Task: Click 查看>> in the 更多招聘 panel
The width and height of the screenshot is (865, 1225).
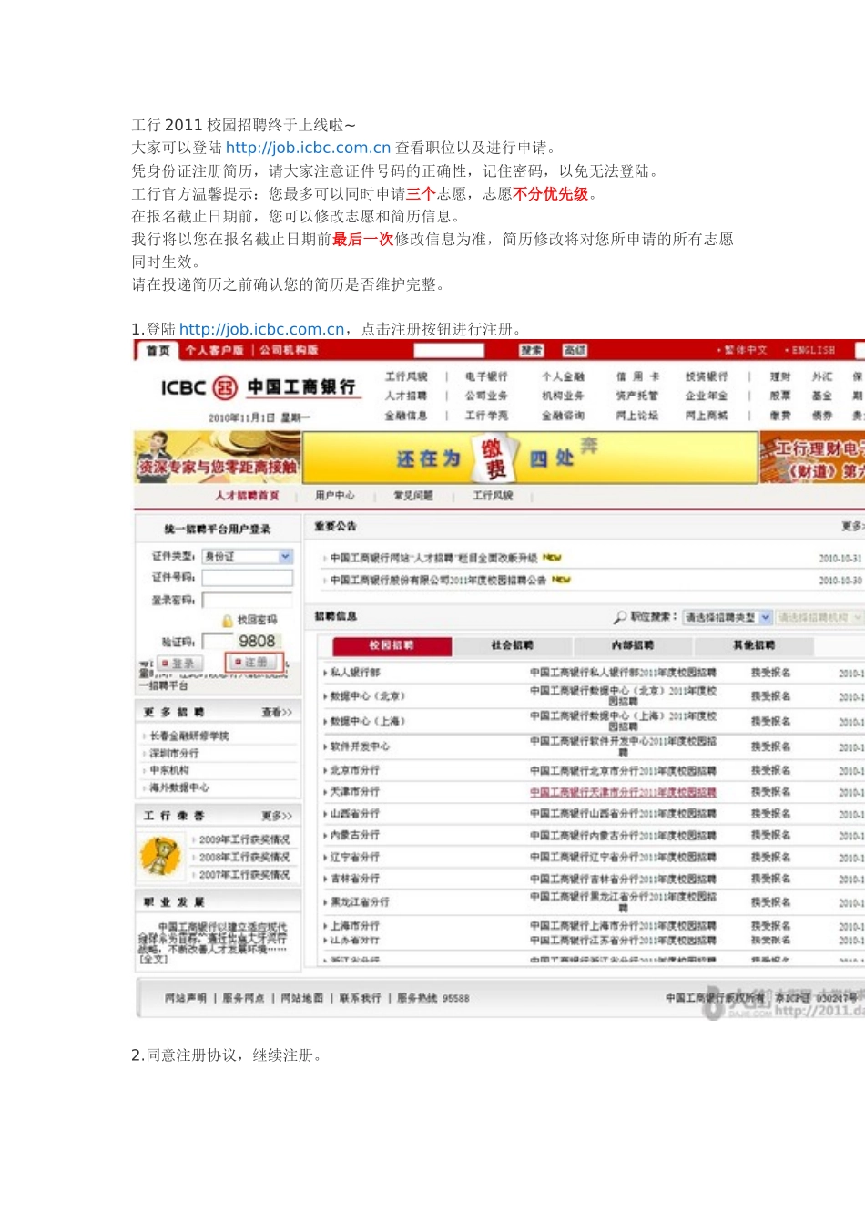Action: point(277,712)
